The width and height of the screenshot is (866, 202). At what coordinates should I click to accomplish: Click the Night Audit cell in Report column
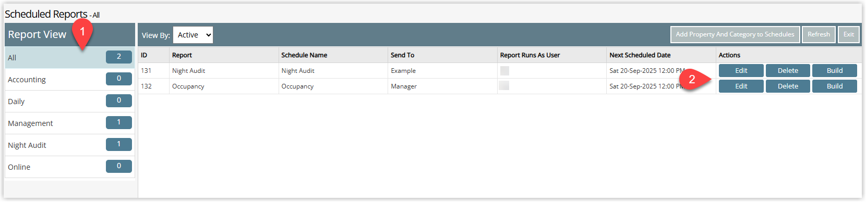pyautogui.click(x=224, y=71)
